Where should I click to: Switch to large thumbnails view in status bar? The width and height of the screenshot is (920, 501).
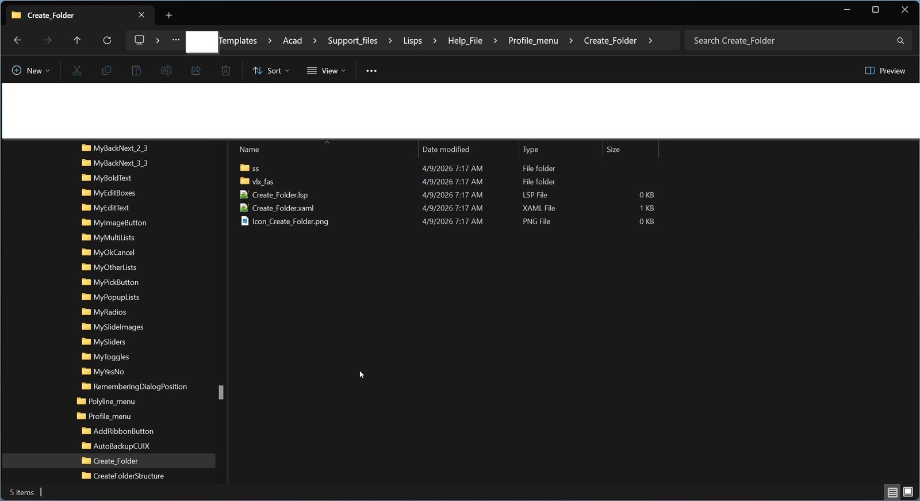click(908, 492)
